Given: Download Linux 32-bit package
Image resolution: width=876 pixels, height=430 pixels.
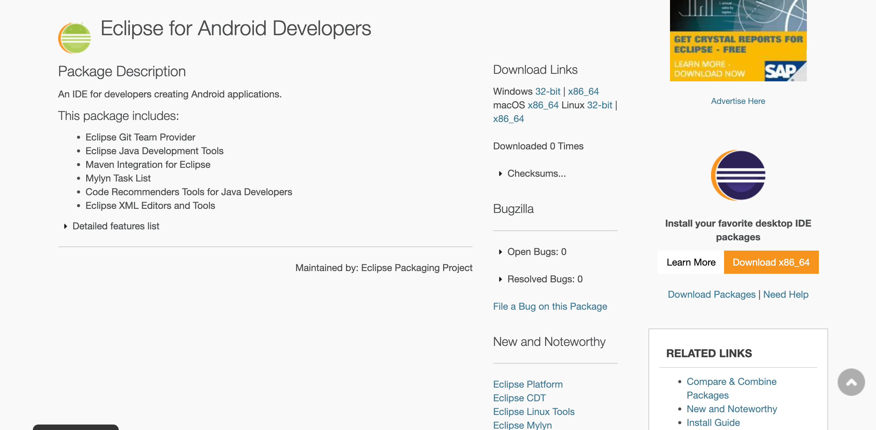Looking at the screenshot, I should pyautogui.click(x=600, y=105).
